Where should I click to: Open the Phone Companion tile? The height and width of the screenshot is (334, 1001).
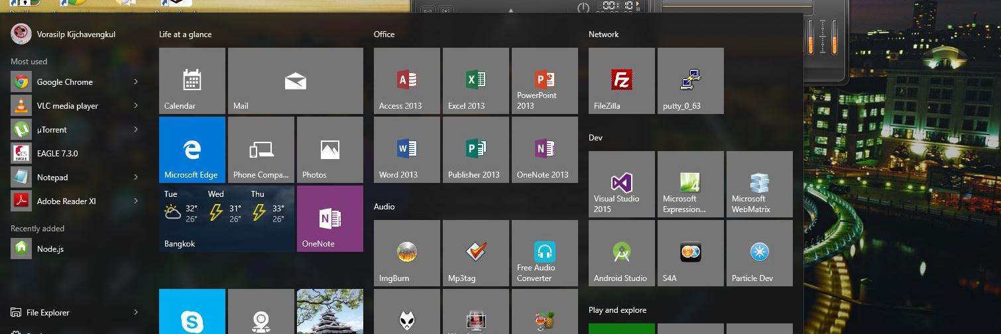click(261, 150)
